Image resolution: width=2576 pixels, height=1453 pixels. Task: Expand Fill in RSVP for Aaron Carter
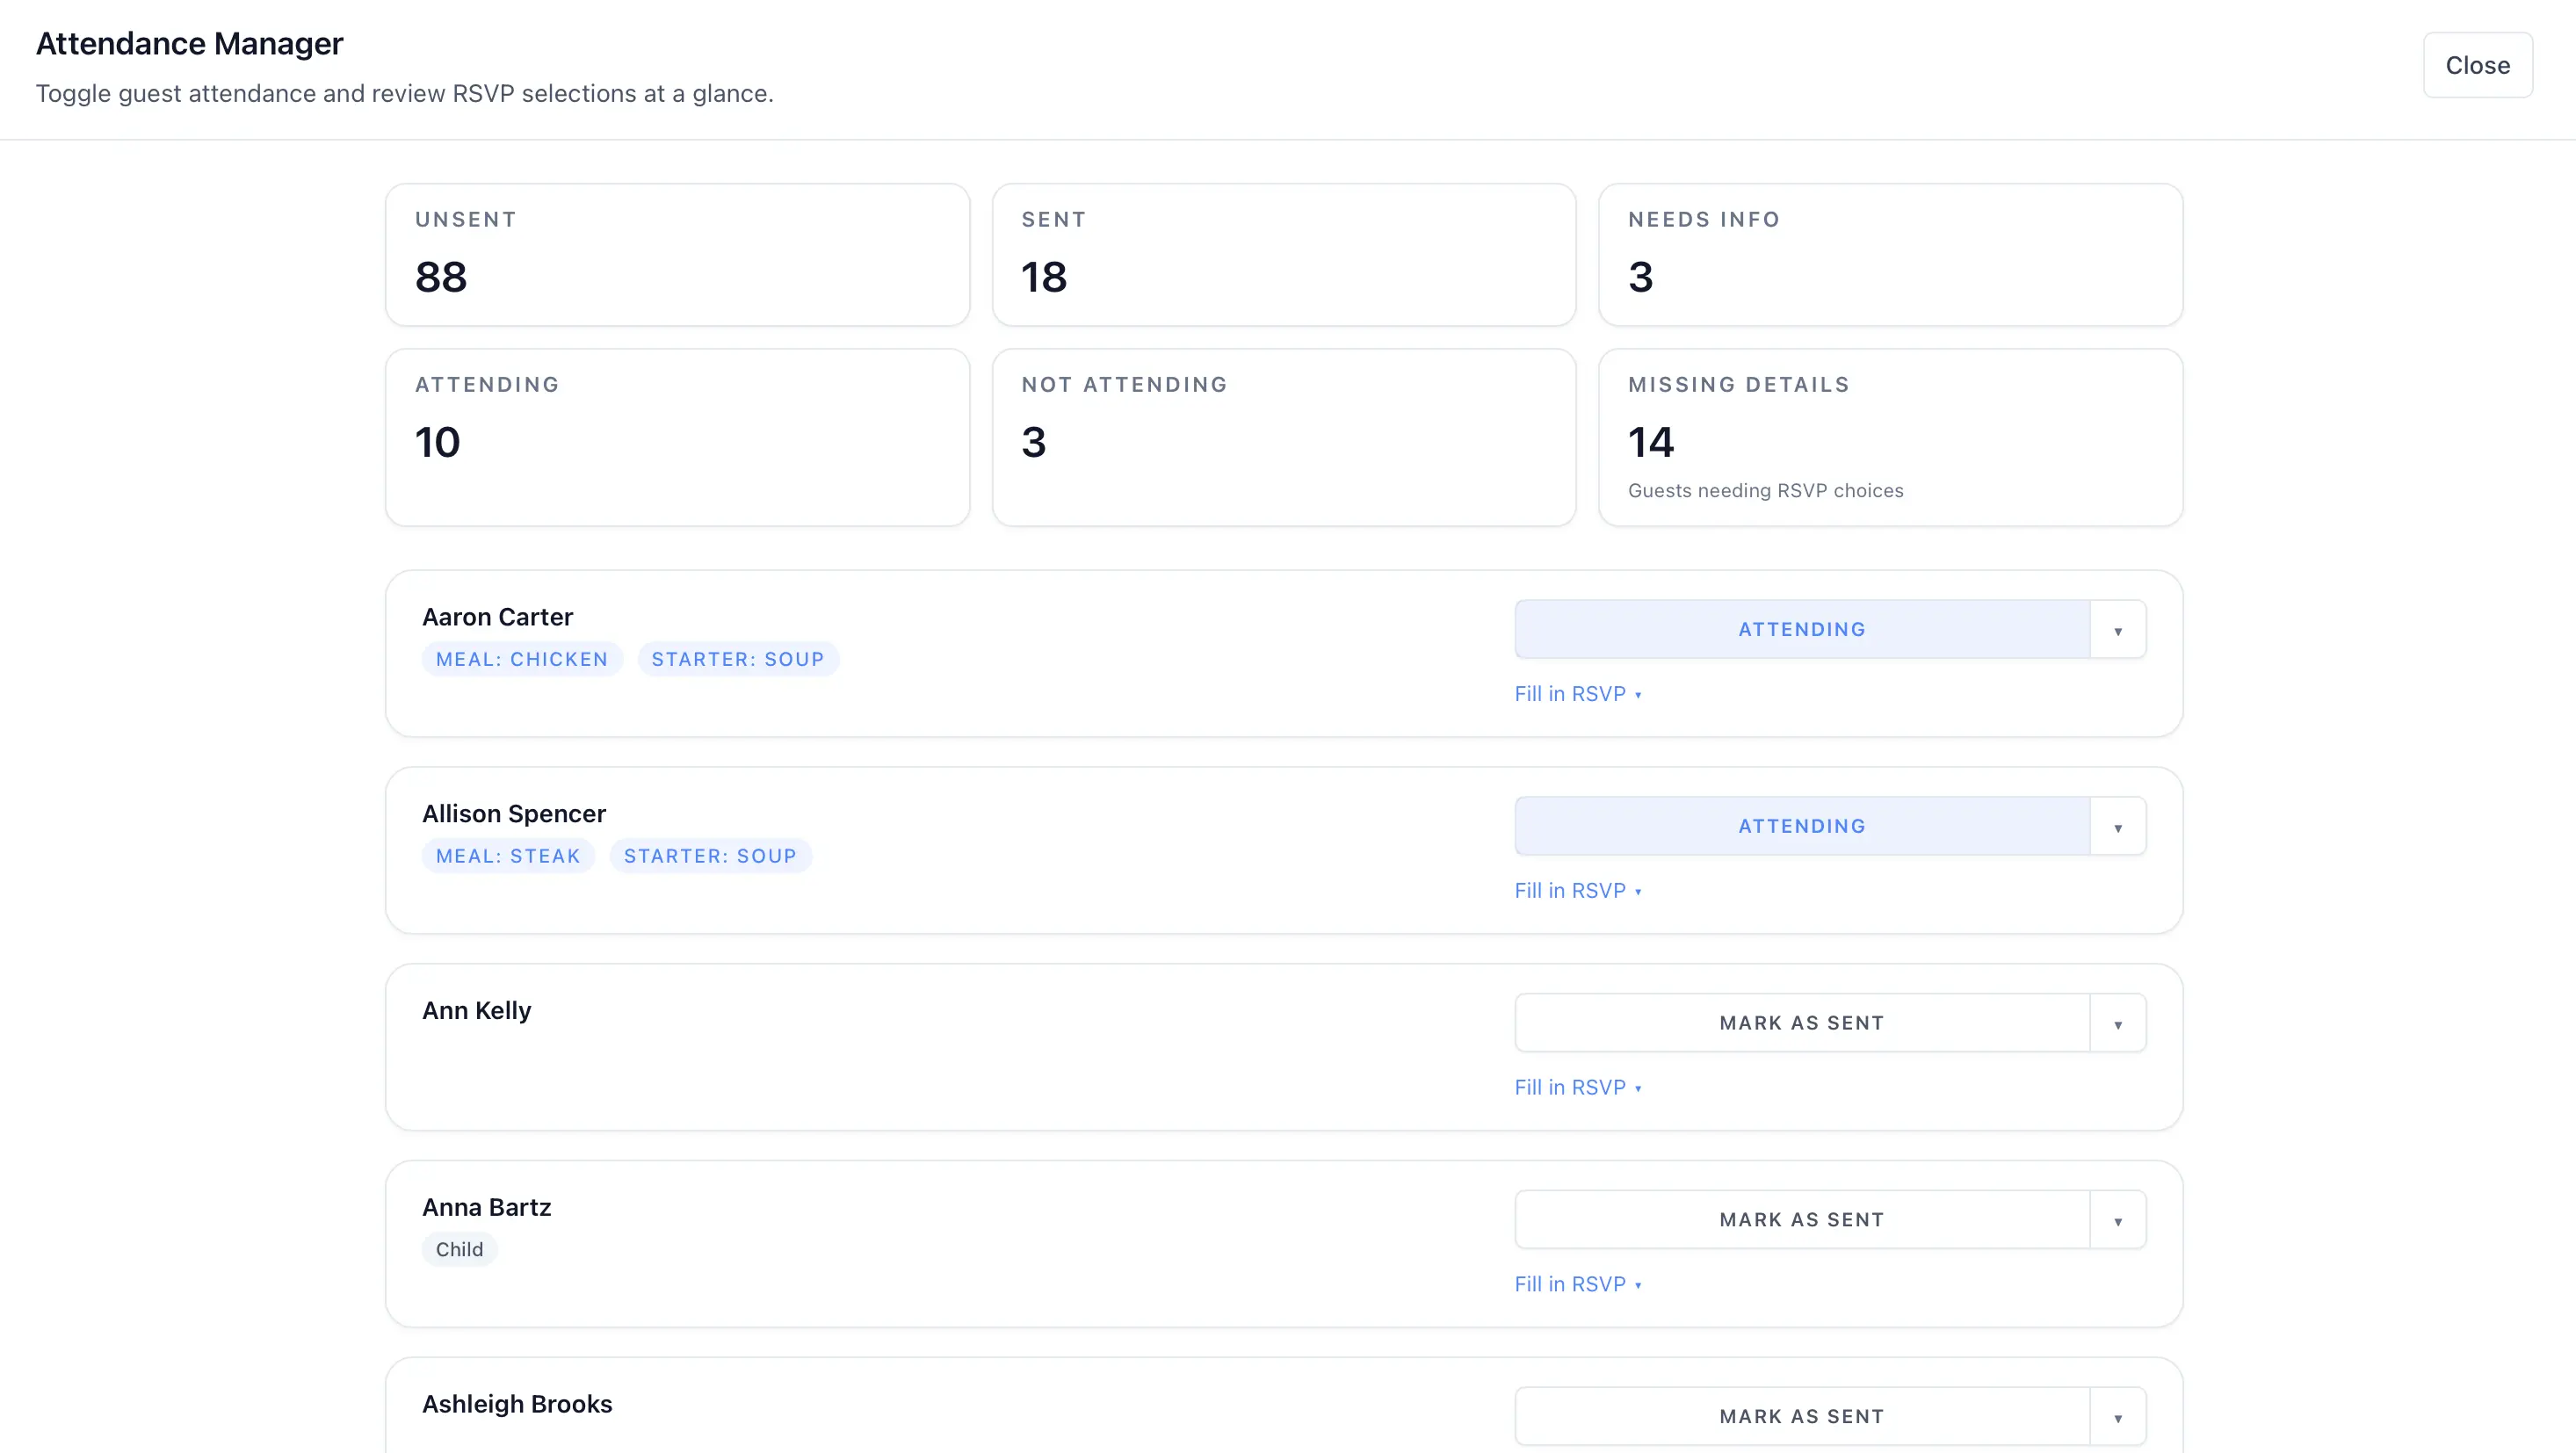coord(1578,693)
